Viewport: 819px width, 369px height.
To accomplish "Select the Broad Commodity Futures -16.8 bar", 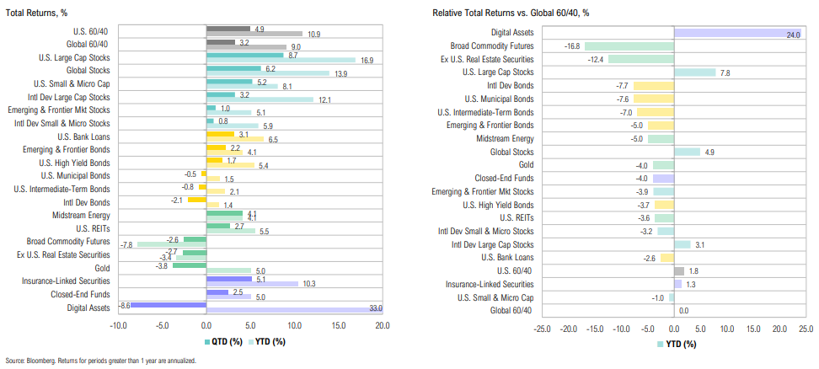I will pyautogui.click(x=629, y=45).
